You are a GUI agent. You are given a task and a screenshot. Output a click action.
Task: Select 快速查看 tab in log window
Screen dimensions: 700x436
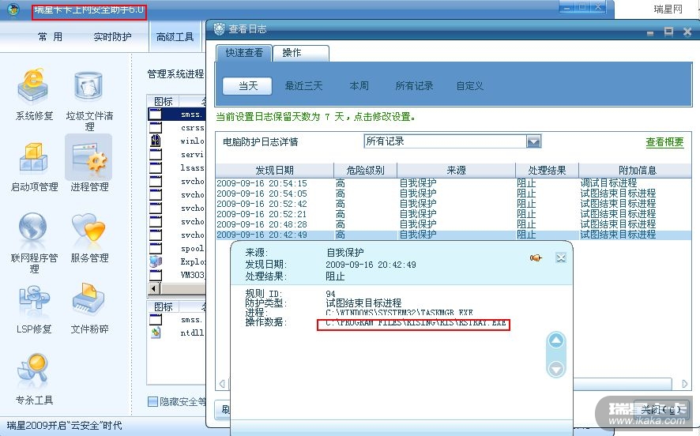click(x=244, y=53)
